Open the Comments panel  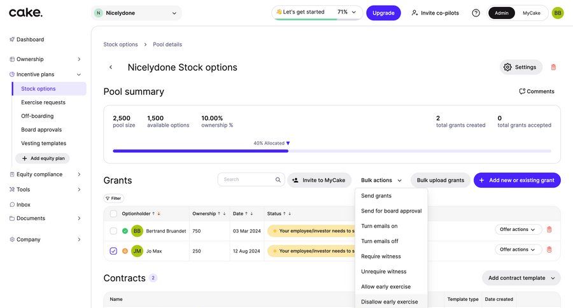point(537,92)
